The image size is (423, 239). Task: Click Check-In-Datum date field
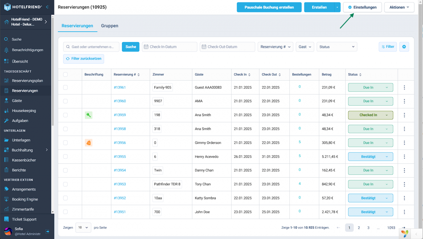[169, 47]
